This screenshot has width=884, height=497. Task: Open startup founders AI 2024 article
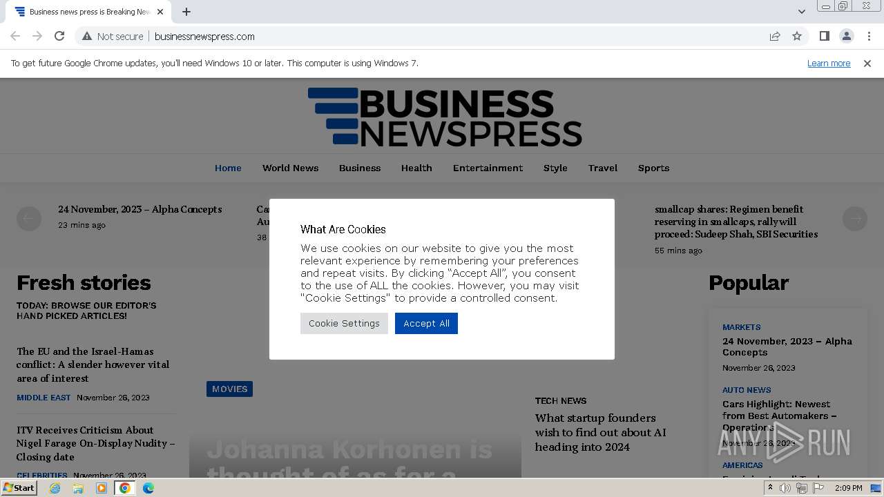pos(601,432)
